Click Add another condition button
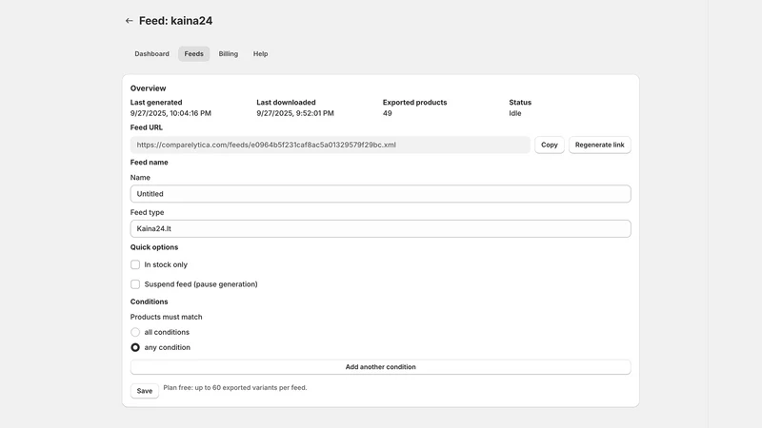Viewport: 762px width, 428px height. tap(380, 367)
